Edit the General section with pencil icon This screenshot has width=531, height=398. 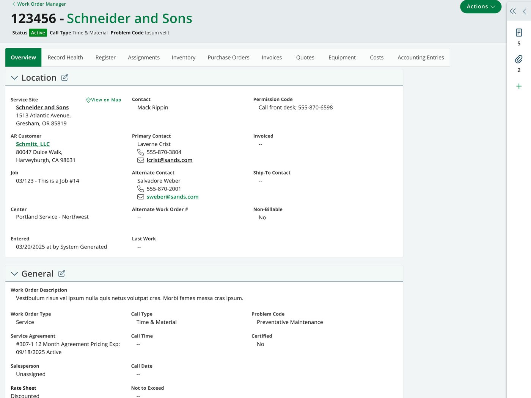(62, 274)
